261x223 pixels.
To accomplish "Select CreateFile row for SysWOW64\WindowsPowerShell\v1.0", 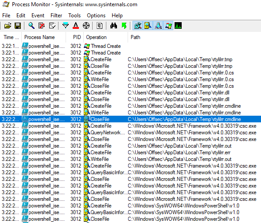I will pyautogui.click(x=130, y=206).
